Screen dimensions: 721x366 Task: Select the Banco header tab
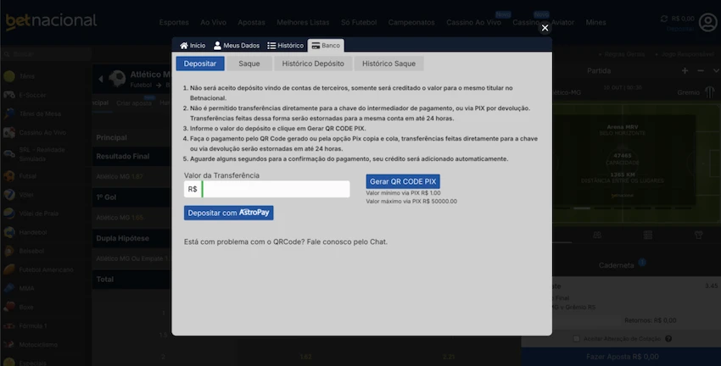tap(326, 46)
